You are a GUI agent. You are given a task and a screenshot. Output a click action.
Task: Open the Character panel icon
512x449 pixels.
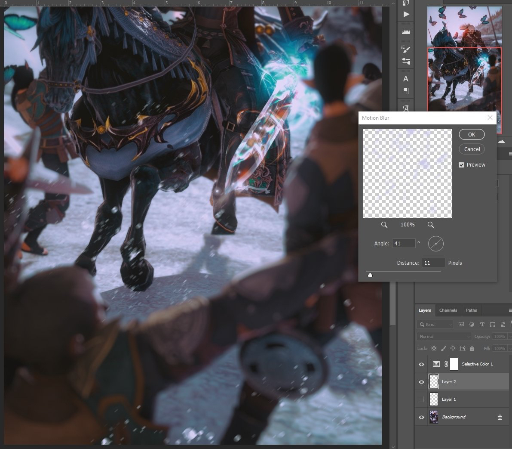[406, 79]
